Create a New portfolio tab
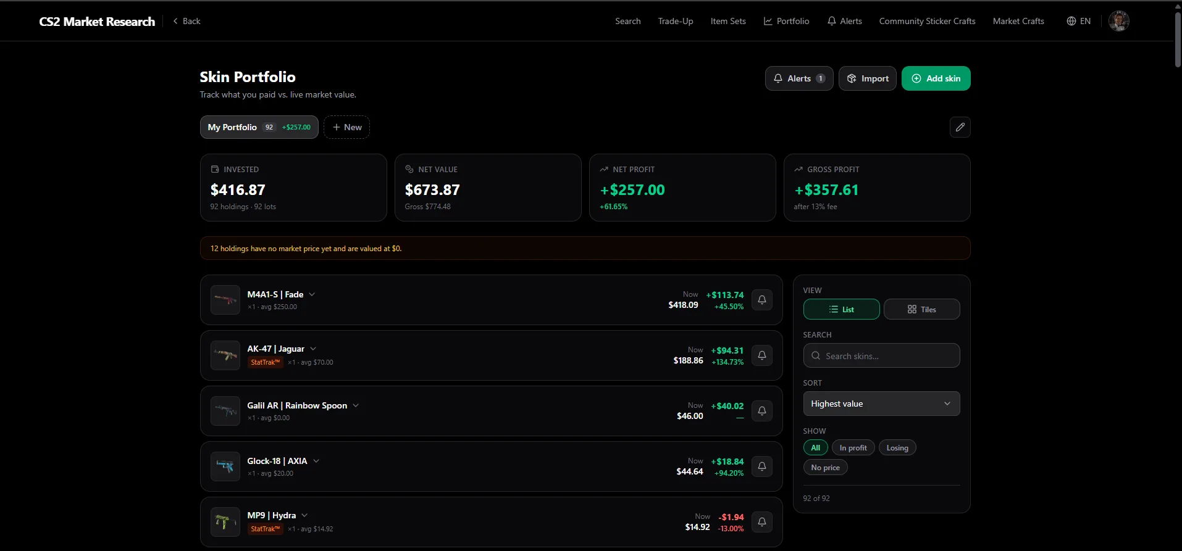The height and width of the screenshot is (551, 1182). click(x=346, y=127)
